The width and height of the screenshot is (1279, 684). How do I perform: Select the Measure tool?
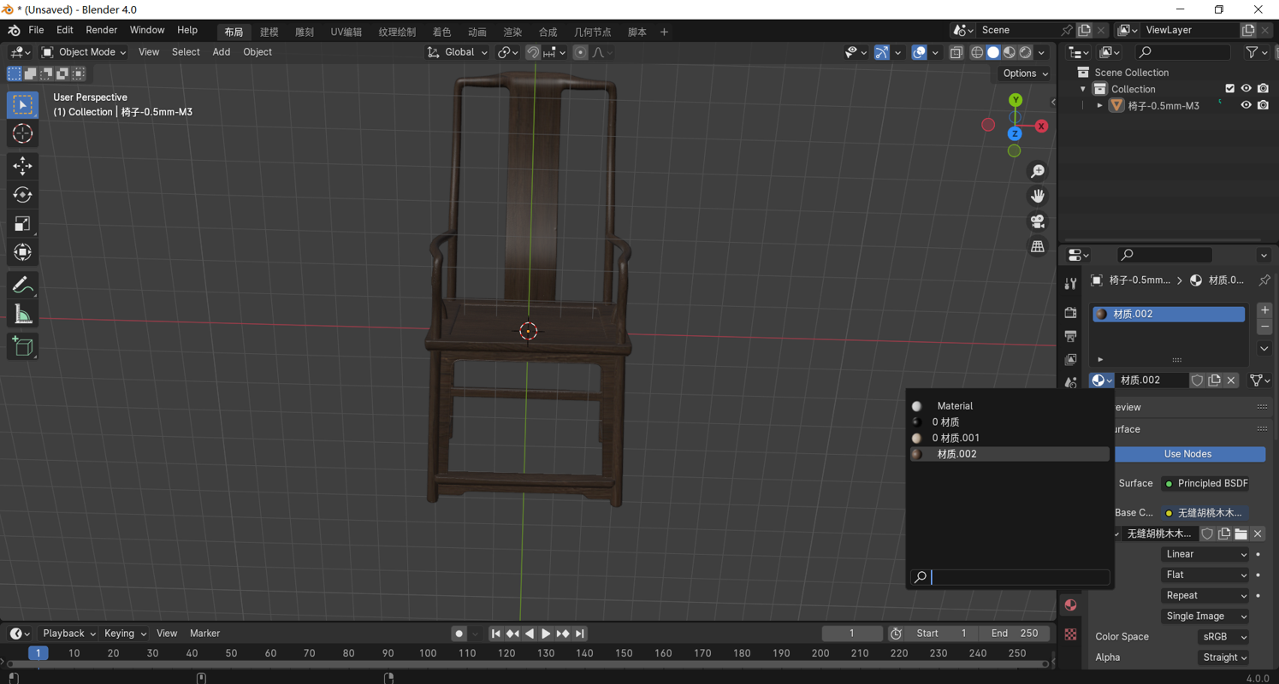tap(22, 315)
